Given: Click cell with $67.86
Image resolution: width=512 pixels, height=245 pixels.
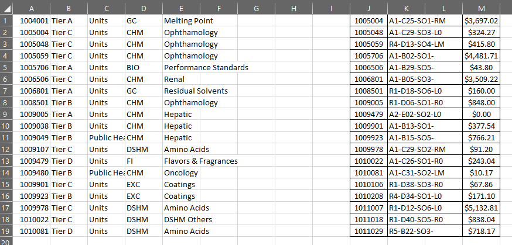Looking at the screenshot, I should tap(481, 184).
